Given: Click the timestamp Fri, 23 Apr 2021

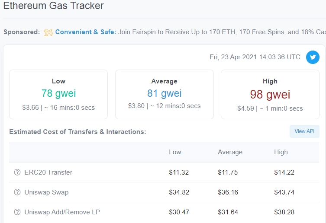Looking at the screenshot, I should (x=255, y=57).
